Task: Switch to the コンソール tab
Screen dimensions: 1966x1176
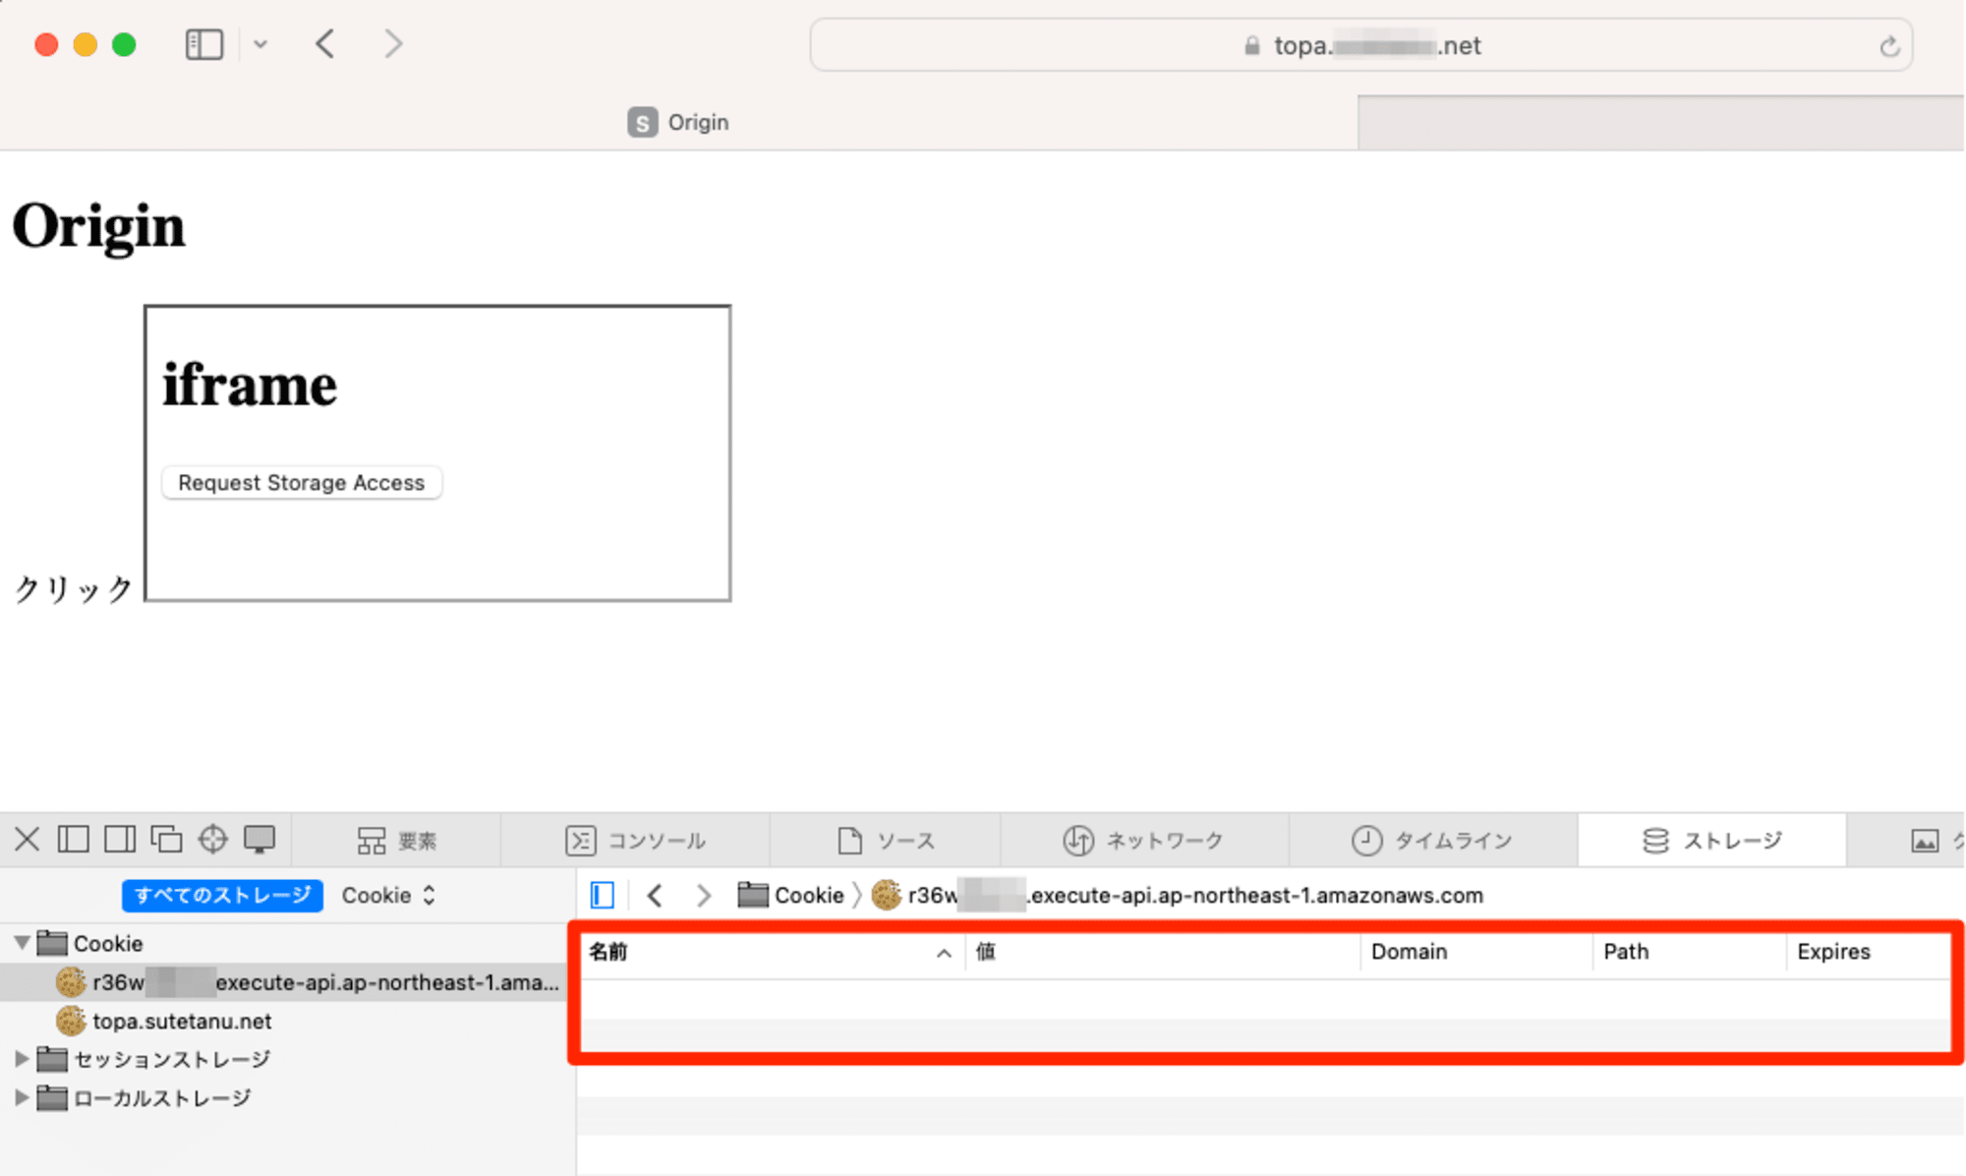Action: point(635,841)
